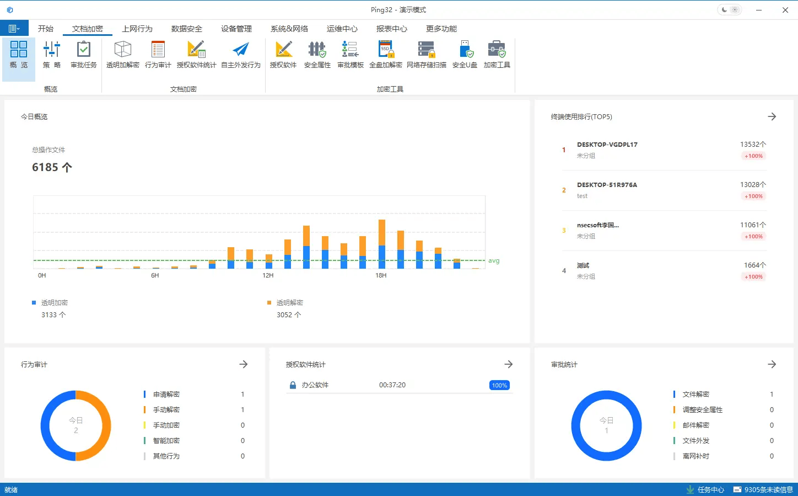Expand the 行为审计 panel arrow

pyautogui.click(x=244, y=365)
